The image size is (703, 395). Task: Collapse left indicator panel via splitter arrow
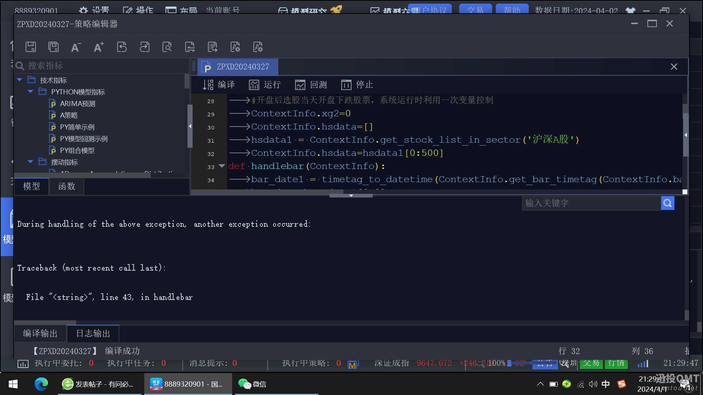190,126
